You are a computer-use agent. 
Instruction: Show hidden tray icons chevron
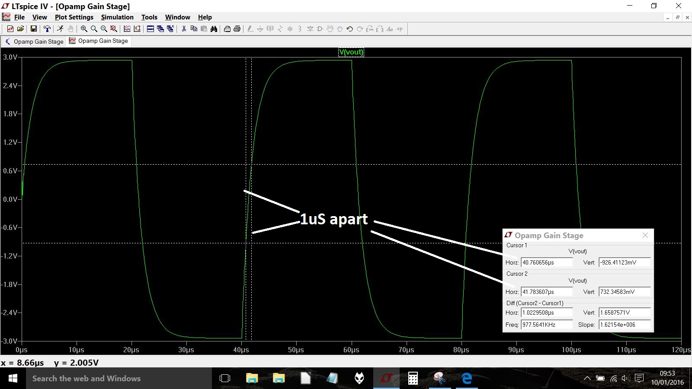pyautogui.click(x=587, y=378)
